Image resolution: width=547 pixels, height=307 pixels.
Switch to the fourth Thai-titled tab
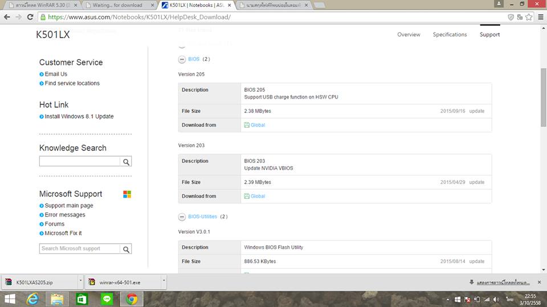coord(273,5)
